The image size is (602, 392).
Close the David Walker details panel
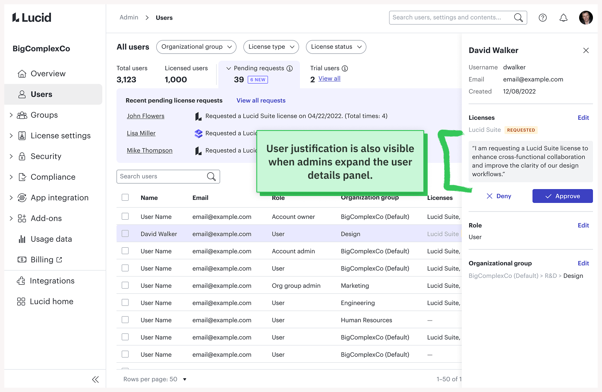click(x=586, y=50)
